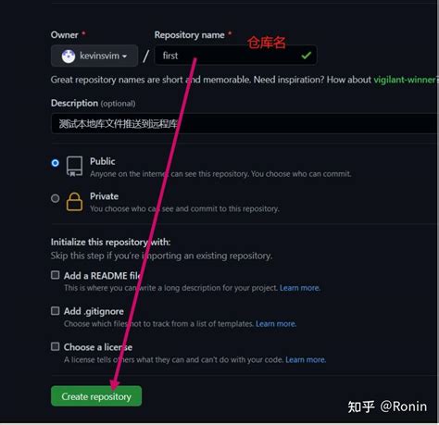Select the Public radio button
The image size is (439, 425).
pos(55,163)
